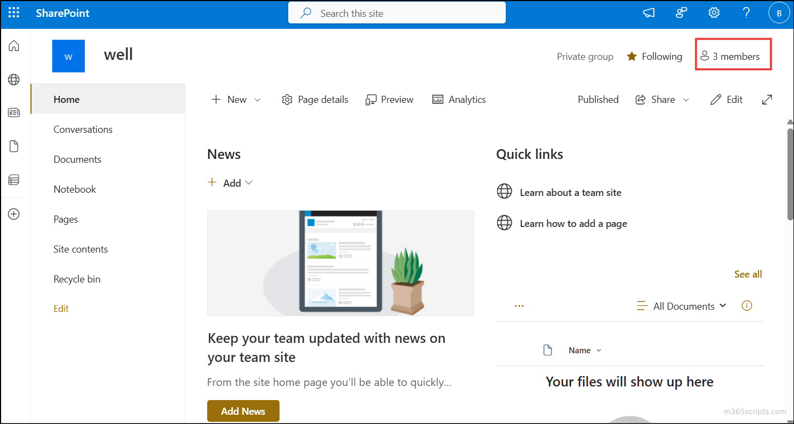Unfollow the well site via the star
The image size is (794, 424).
tap(631, 56)
